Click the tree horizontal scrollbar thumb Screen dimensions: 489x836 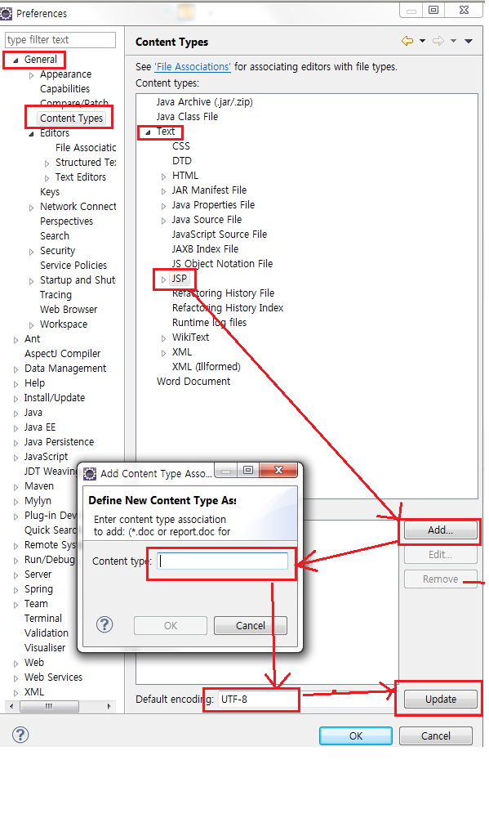49,706
